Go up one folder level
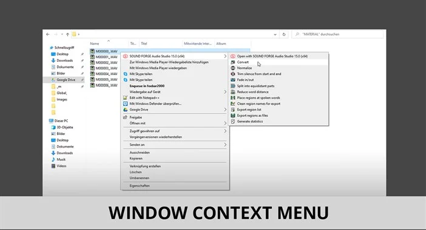 click(67, 34)
